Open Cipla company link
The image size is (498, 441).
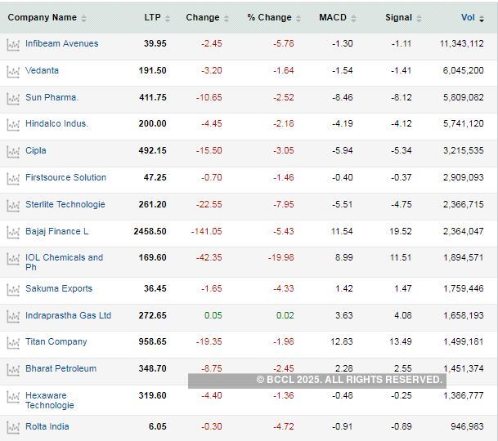[36, 150]
